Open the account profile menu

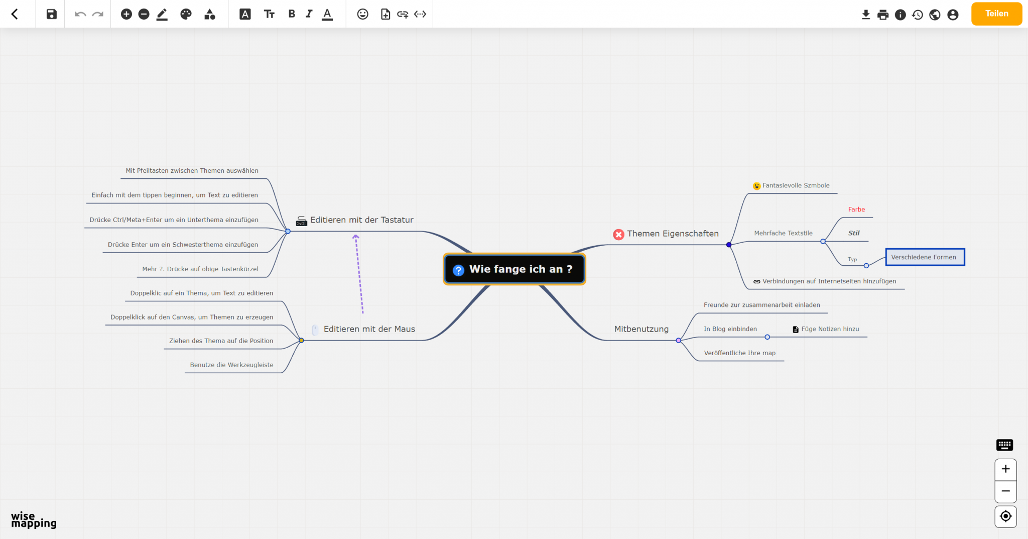click(952, 15)
